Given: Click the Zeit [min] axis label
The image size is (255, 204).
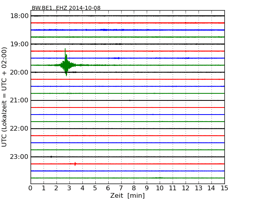Looking at the screenshot, I should [x=127, y=195].
